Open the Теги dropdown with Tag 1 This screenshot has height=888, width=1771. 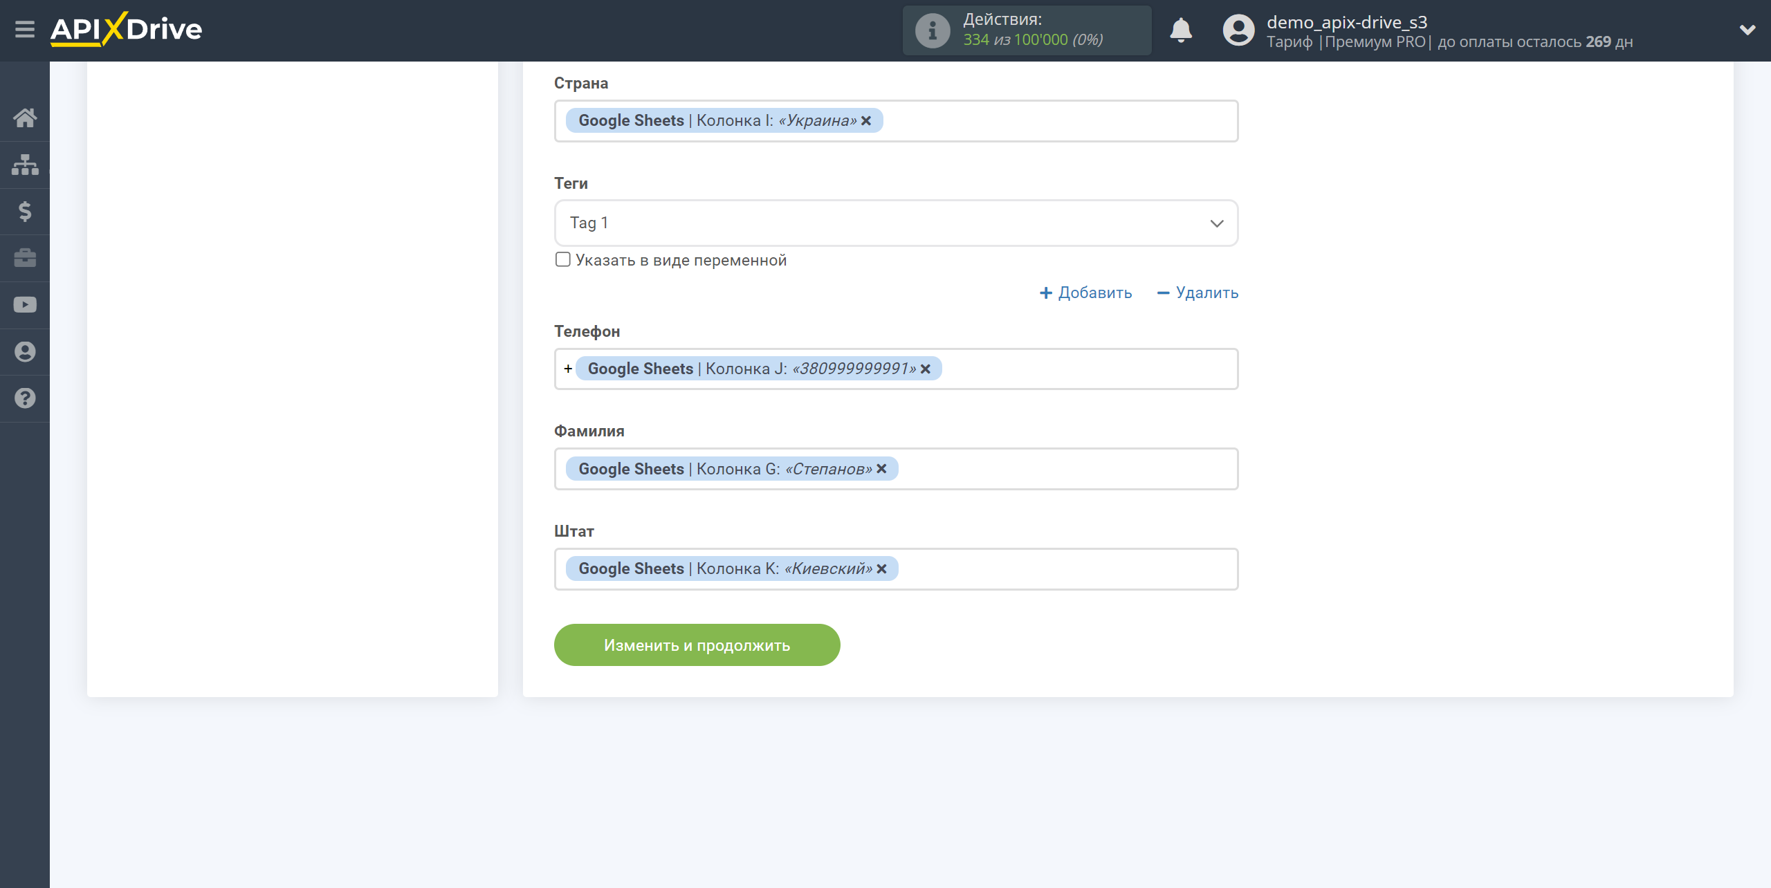tap(896, 223)
